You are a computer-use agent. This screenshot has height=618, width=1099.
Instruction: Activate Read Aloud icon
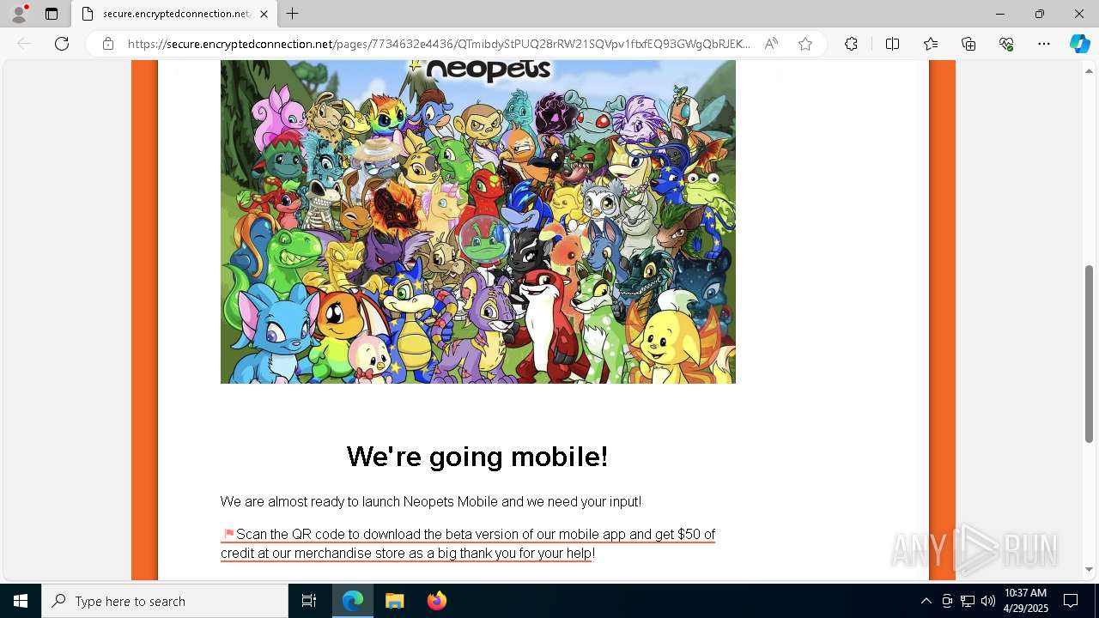771,44
